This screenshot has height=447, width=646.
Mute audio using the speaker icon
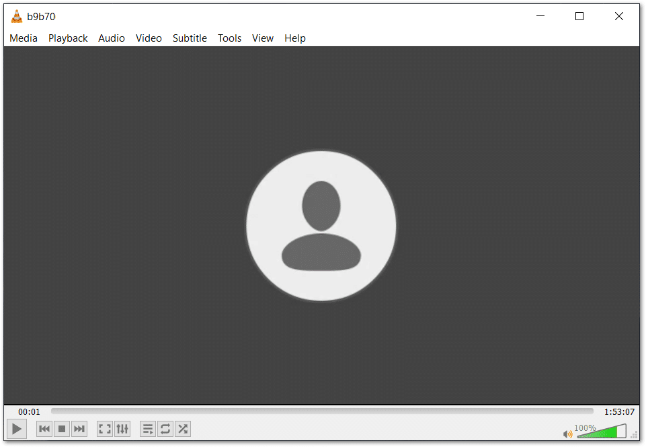pos(568,434)
